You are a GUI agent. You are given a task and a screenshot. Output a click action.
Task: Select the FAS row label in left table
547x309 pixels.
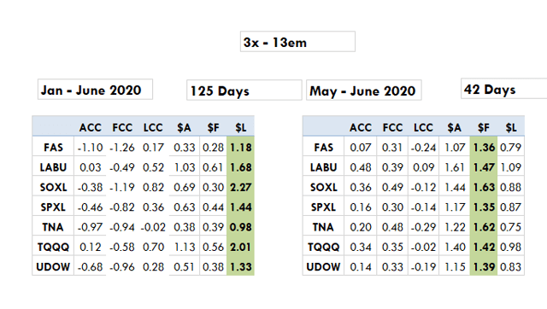tap(53, 148)
